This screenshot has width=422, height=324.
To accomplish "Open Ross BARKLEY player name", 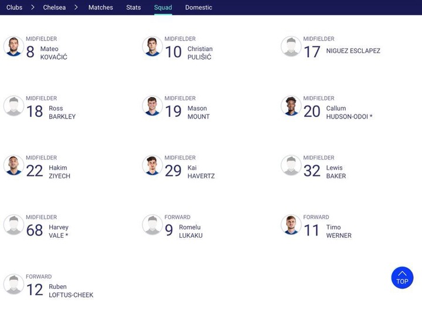I will coord(62,112).
